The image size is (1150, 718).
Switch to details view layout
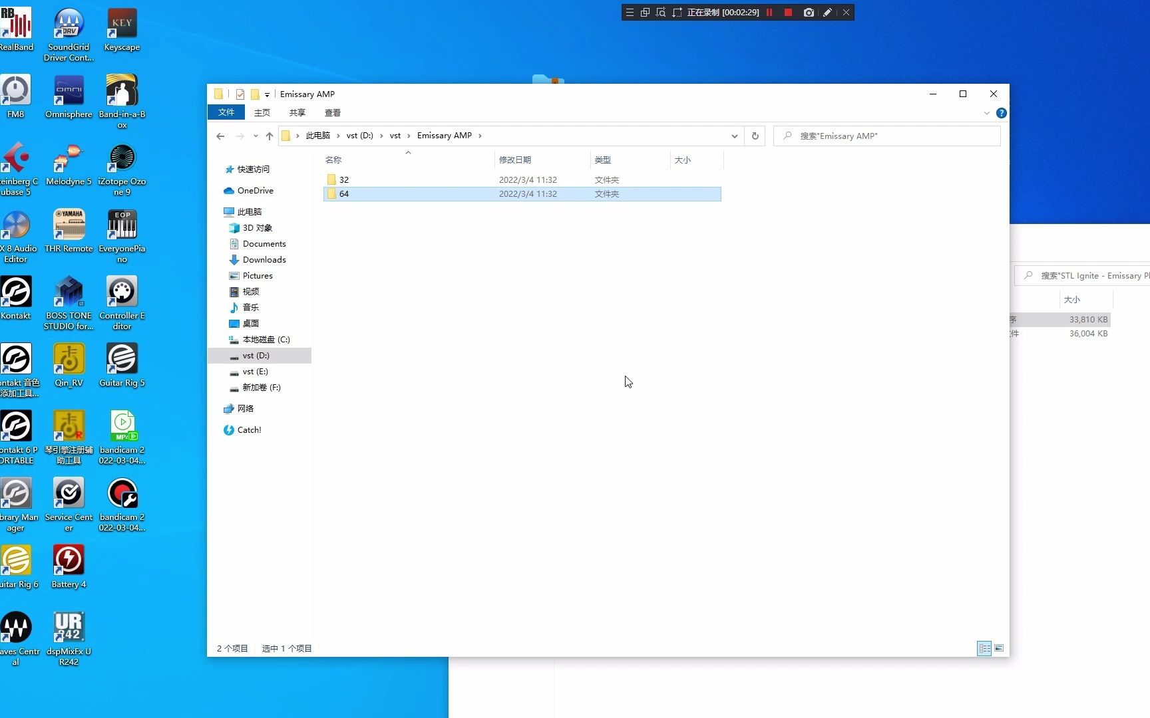pos(984,648)
